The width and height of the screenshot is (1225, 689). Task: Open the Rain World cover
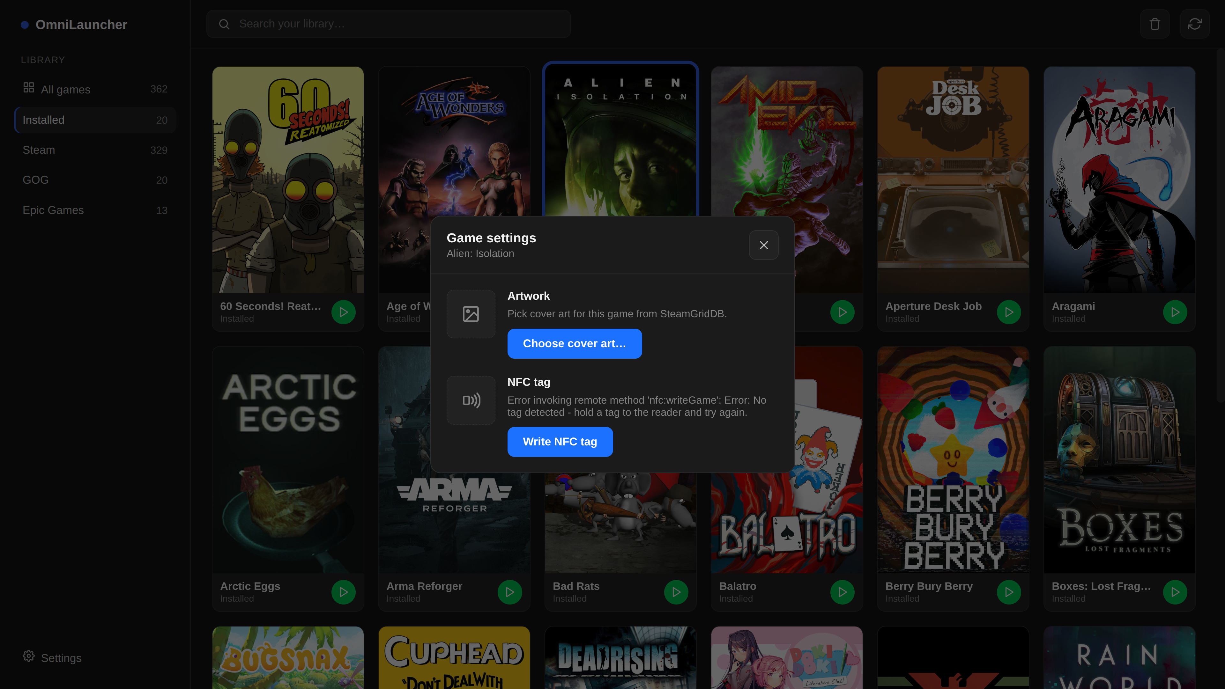point(1119,658)
